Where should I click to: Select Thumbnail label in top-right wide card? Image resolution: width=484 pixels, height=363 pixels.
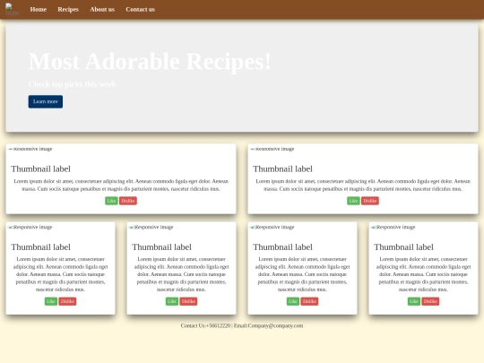tap(282, 169)
